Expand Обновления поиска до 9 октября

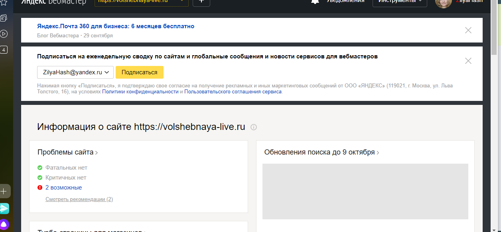click(x=322, y=152)
